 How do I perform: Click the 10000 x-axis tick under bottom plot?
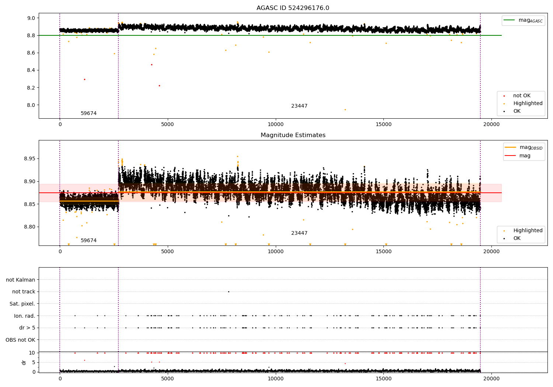(275, 379)
